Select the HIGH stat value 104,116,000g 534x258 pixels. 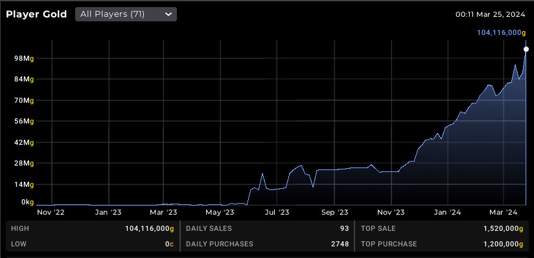point(150,228)
